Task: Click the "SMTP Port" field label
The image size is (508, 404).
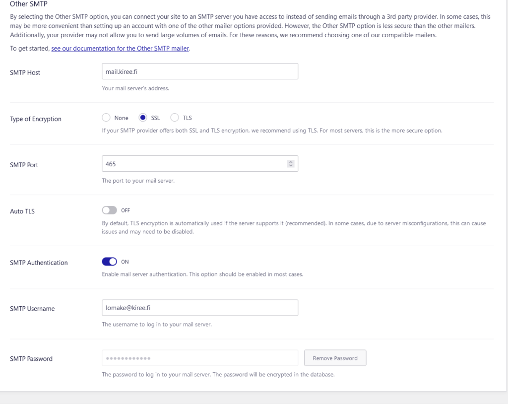Action: click(24, 165)
